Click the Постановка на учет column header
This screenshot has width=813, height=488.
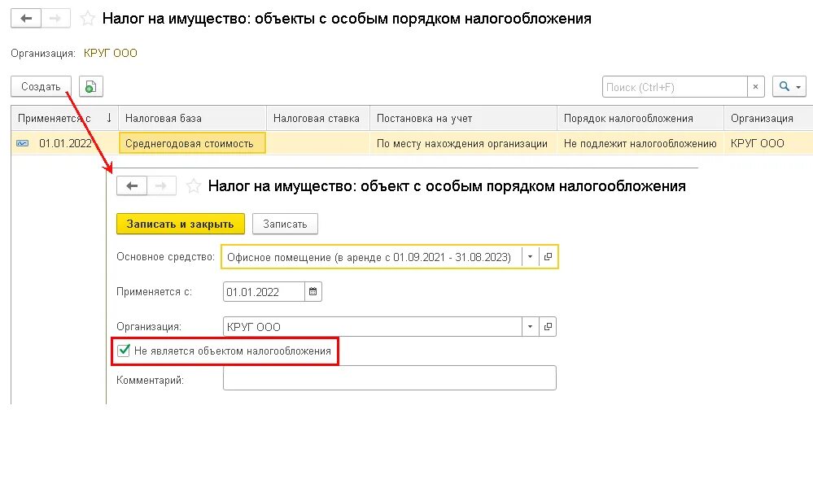click(x=463, y=118)
